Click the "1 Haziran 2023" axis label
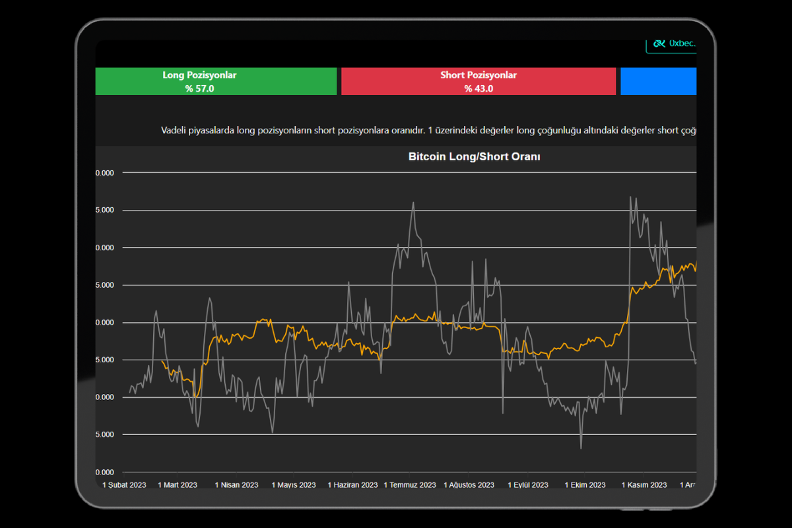The image size is (792, 528). pyautogui.click(x=352, y=484)
